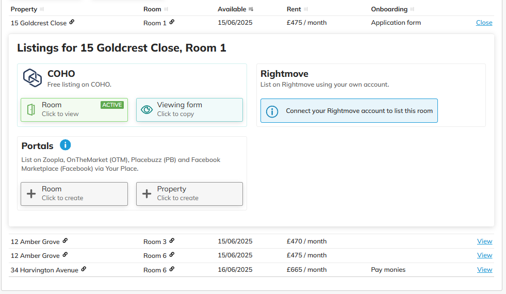
Task: Copy the Viewing form link
Action: pyautogui.click(x=189, y=110)
